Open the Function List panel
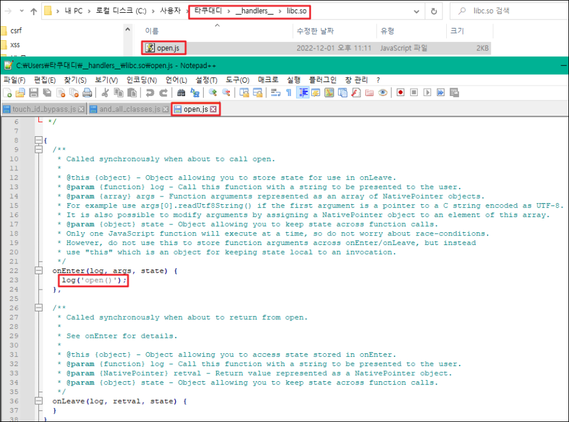Screen dimensions: 569x422 (x=356, y=93)
